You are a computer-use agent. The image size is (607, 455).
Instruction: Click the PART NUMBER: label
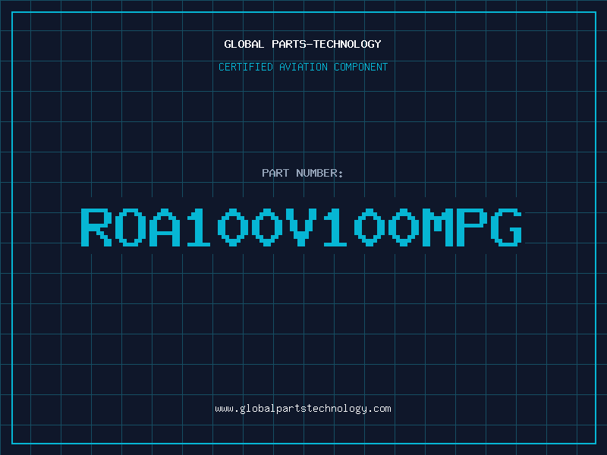(302, 173)
